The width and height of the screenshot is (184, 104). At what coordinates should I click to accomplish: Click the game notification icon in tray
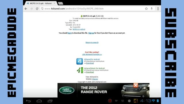[136, 101]
